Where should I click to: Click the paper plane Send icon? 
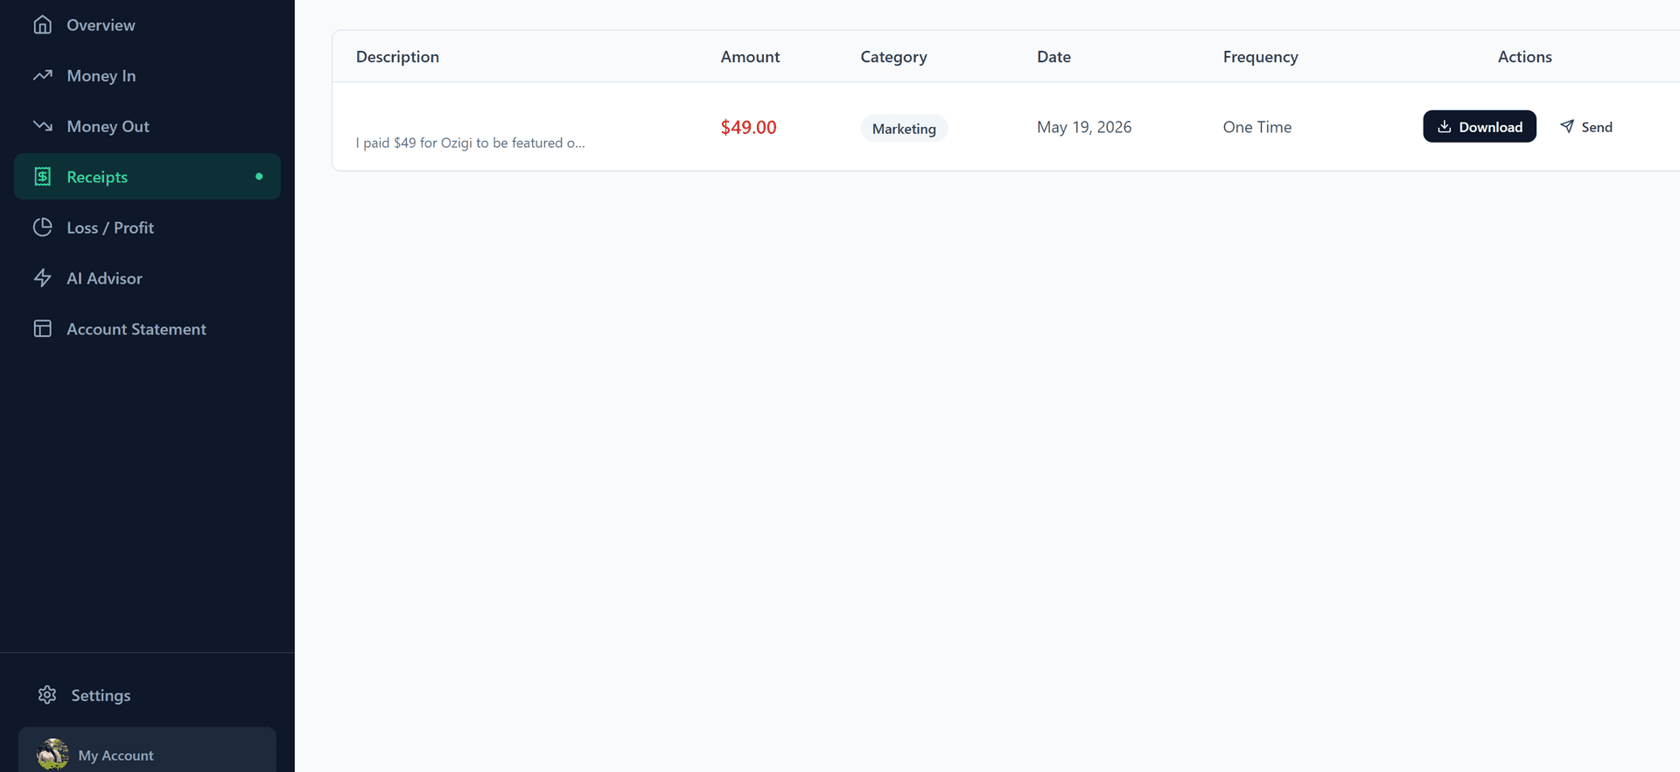point(1567,126)
